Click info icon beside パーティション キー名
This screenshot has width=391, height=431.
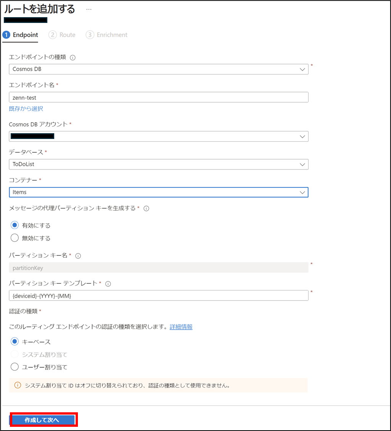(78, 256)
